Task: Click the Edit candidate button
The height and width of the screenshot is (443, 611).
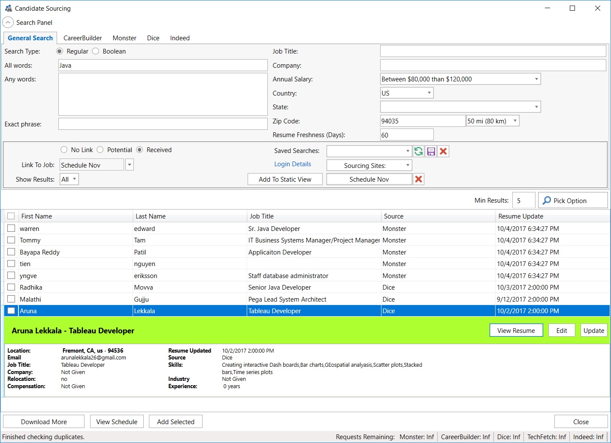Action: pyautogui.click(x=562, y=330)
